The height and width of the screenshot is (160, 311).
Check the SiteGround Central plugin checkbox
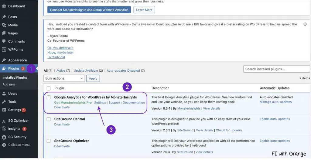[49, 119]
